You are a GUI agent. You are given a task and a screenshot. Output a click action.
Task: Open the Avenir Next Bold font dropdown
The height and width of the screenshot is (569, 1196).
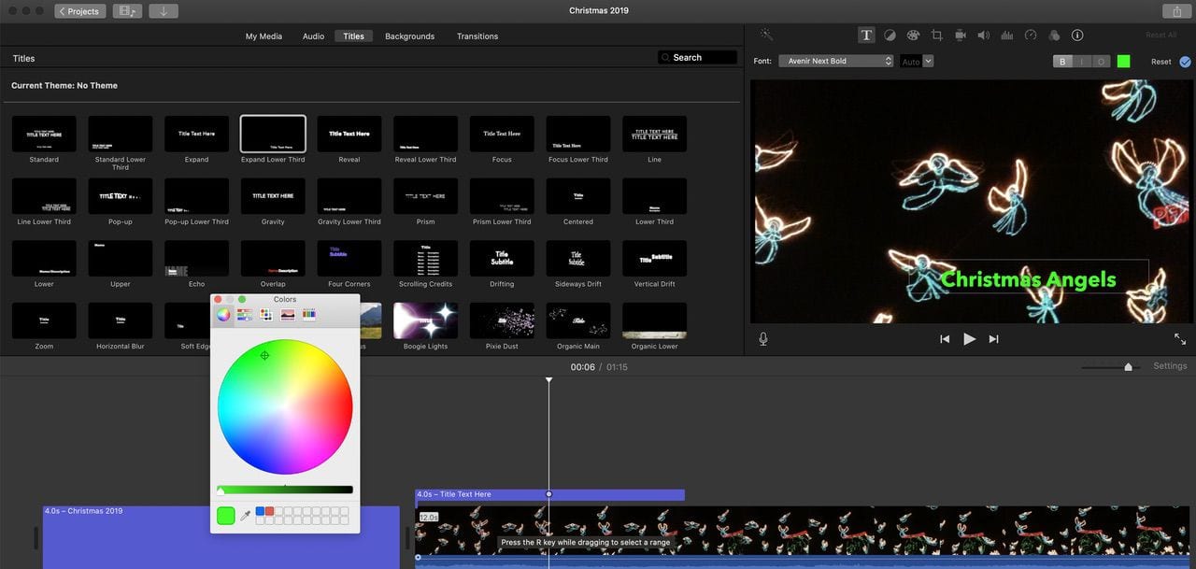pos(835,61)
